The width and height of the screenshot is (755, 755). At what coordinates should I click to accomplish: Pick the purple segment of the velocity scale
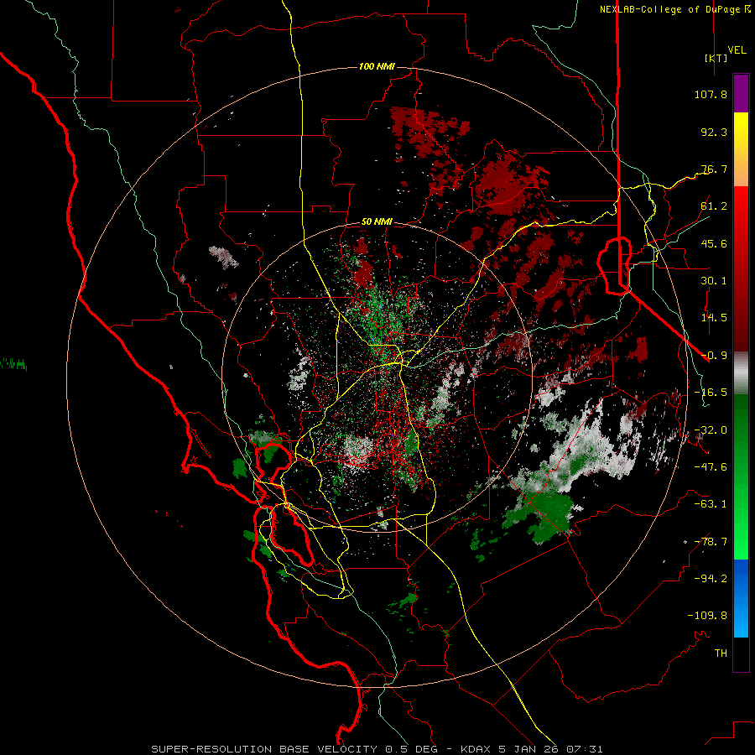pyautogui.click(x=741, y=93)
